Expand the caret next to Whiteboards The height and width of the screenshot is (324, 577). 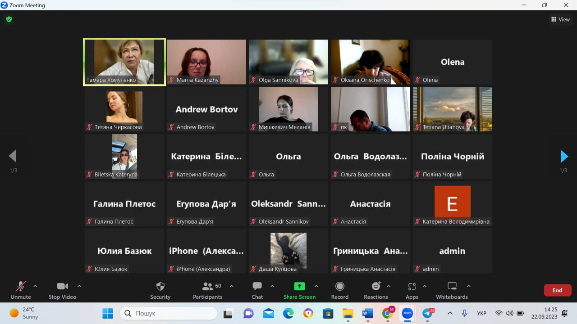(469, 286)
